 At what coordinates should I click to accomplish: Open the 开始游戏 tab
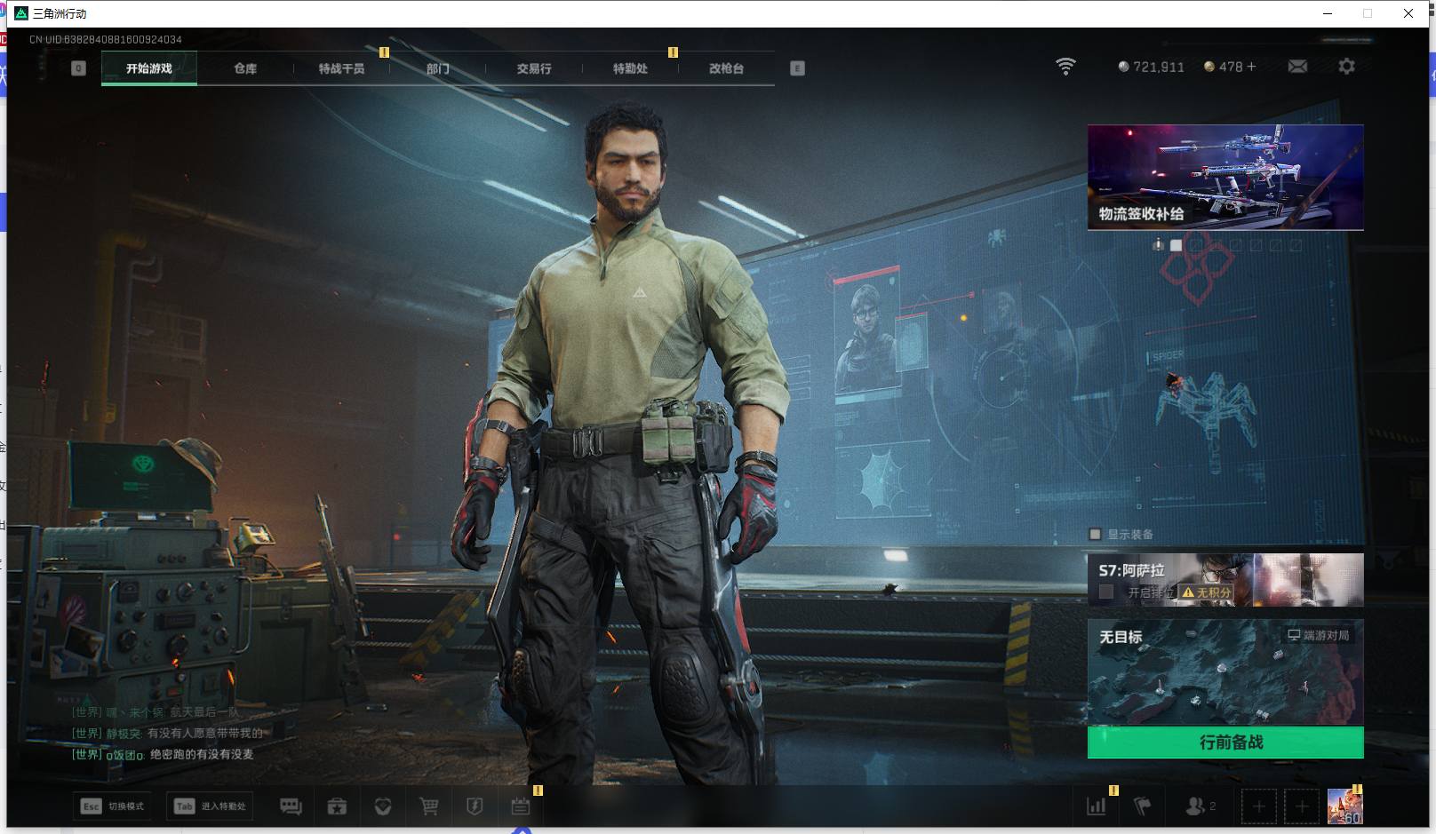tap(149, 68)
